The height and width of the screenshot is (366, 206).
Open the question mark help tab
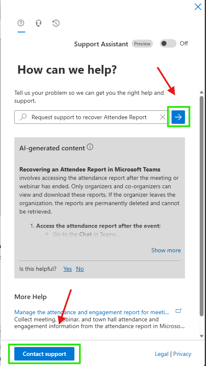(x=21, y=23)
